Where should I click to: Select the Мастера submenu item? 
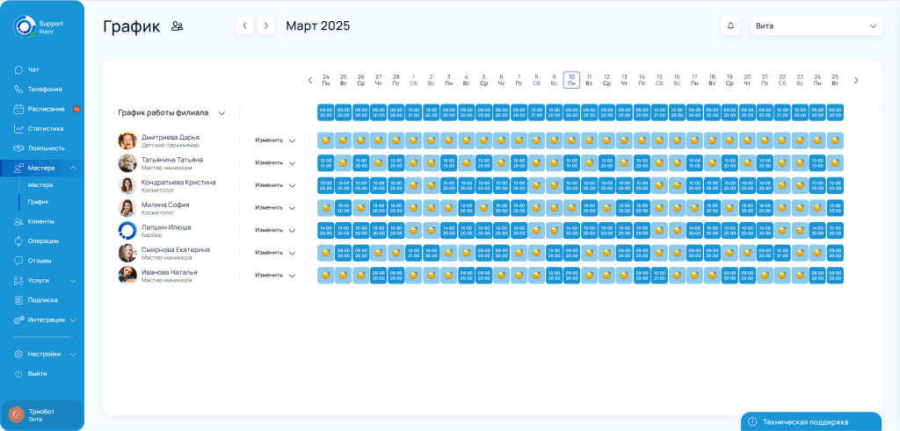(x=40, y=185)
